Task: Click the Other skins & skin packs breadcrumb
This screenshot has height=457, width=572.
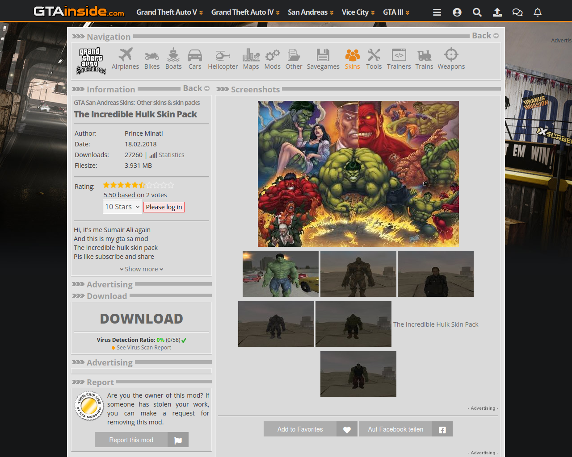Action: [168, 103]
